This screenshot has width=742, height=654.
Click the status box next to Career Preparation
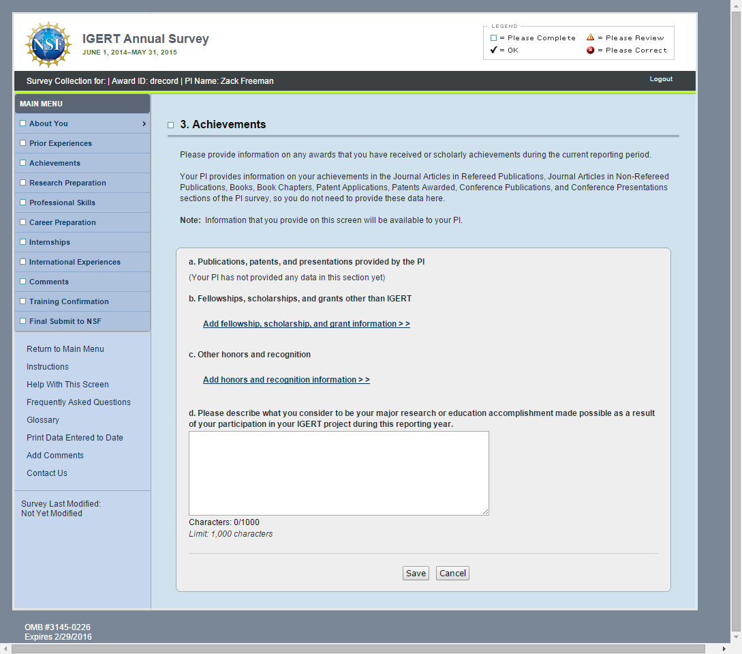pos(22,222)
